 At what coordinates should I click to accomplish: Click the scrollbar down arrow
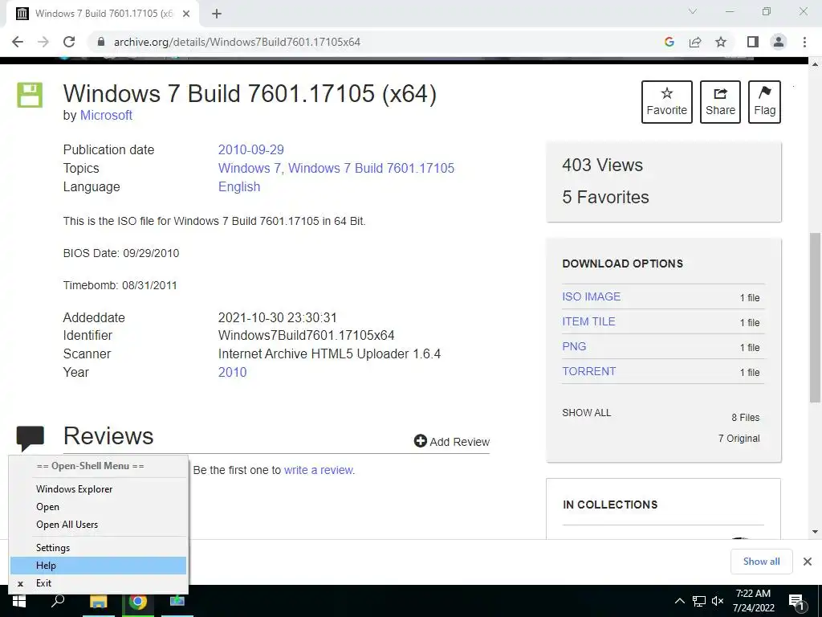(x=815, y=532)
